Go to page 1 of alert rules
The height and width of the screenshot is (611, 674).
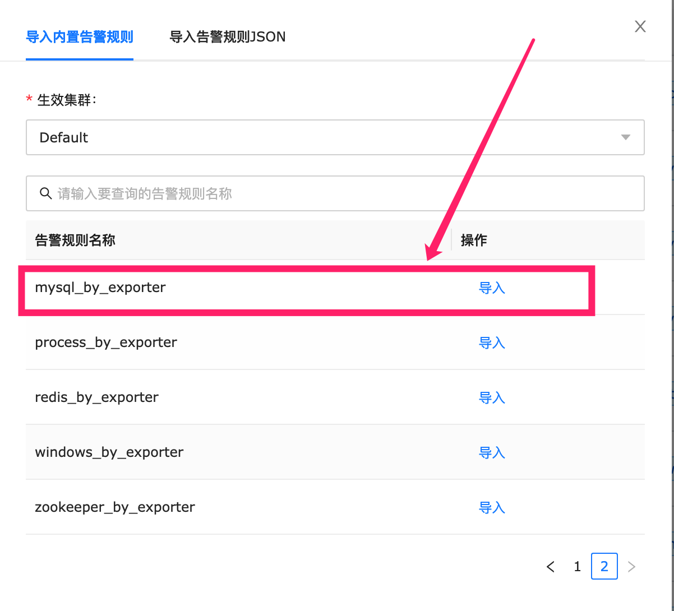click(x=577, y=566)
